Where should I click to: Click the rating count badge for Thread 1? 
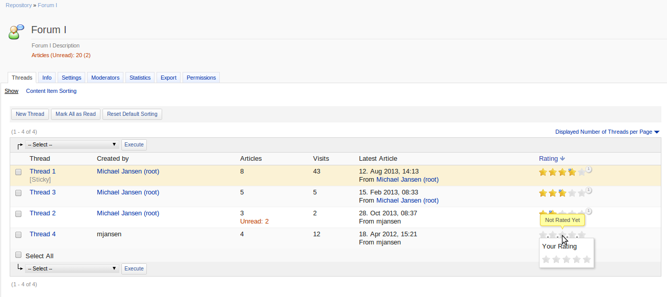[x=588, y=169]
